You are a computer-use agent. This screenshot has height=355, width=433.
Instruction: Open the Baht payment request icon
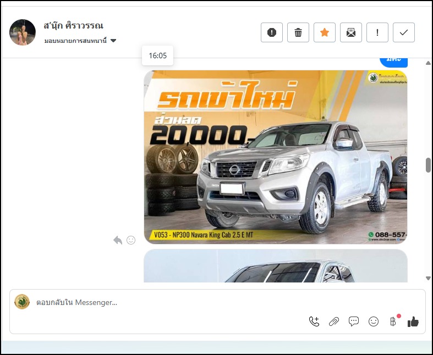click(x=393, y=321)
